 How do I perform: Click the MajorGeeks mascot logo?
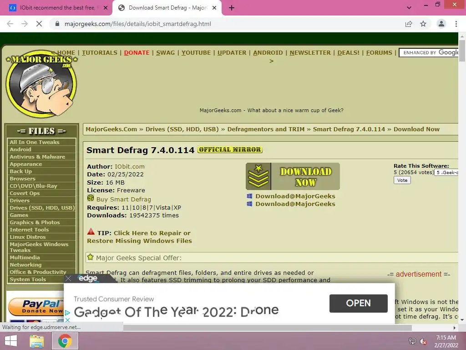coord(41,83)
